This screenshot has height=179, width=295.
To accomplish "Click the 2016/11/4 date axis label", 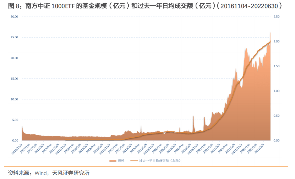I will (x=16, y=148).
